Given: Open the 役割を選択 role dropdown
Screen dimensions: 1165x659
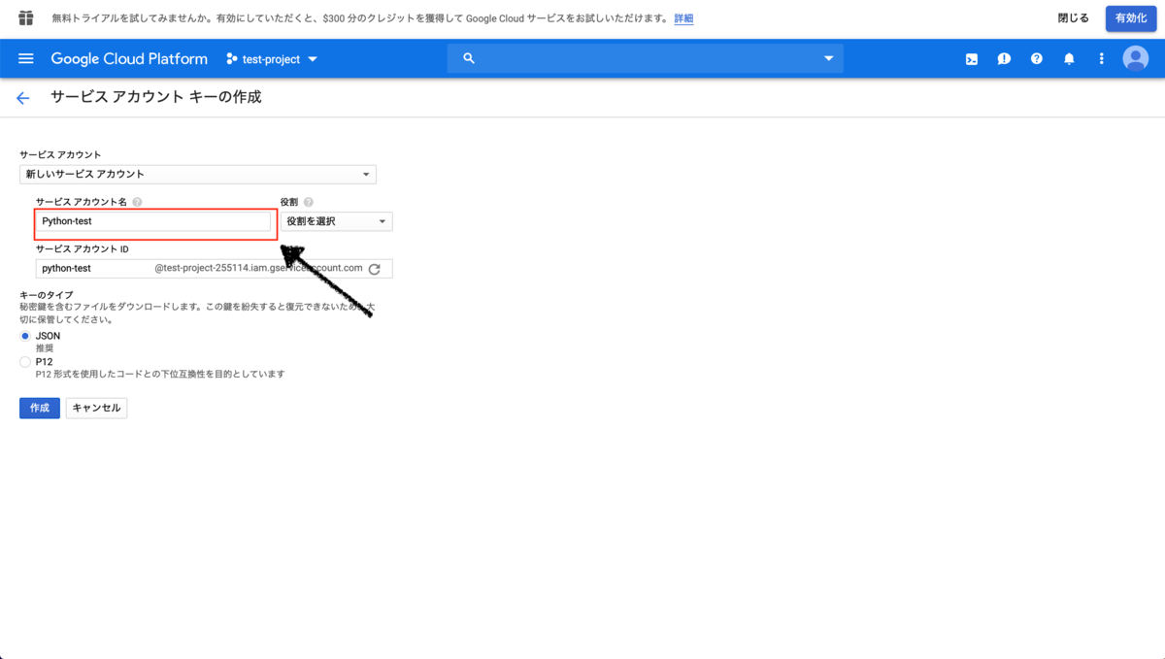Looking at the screenshot, I should pos(336,221).
